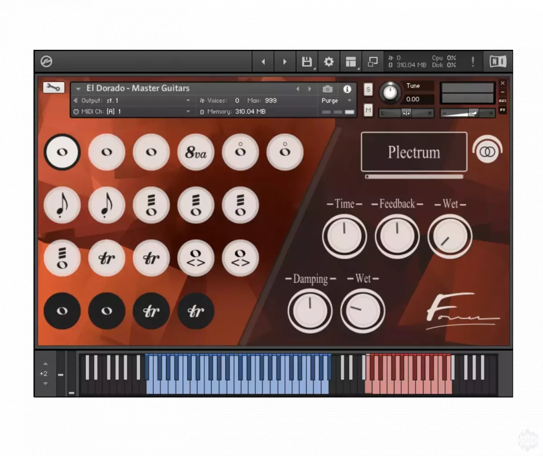Go to previous preset in top toolbar
Image resolution: width=543 pixels, height=456 pixels.
click(263, 62)
